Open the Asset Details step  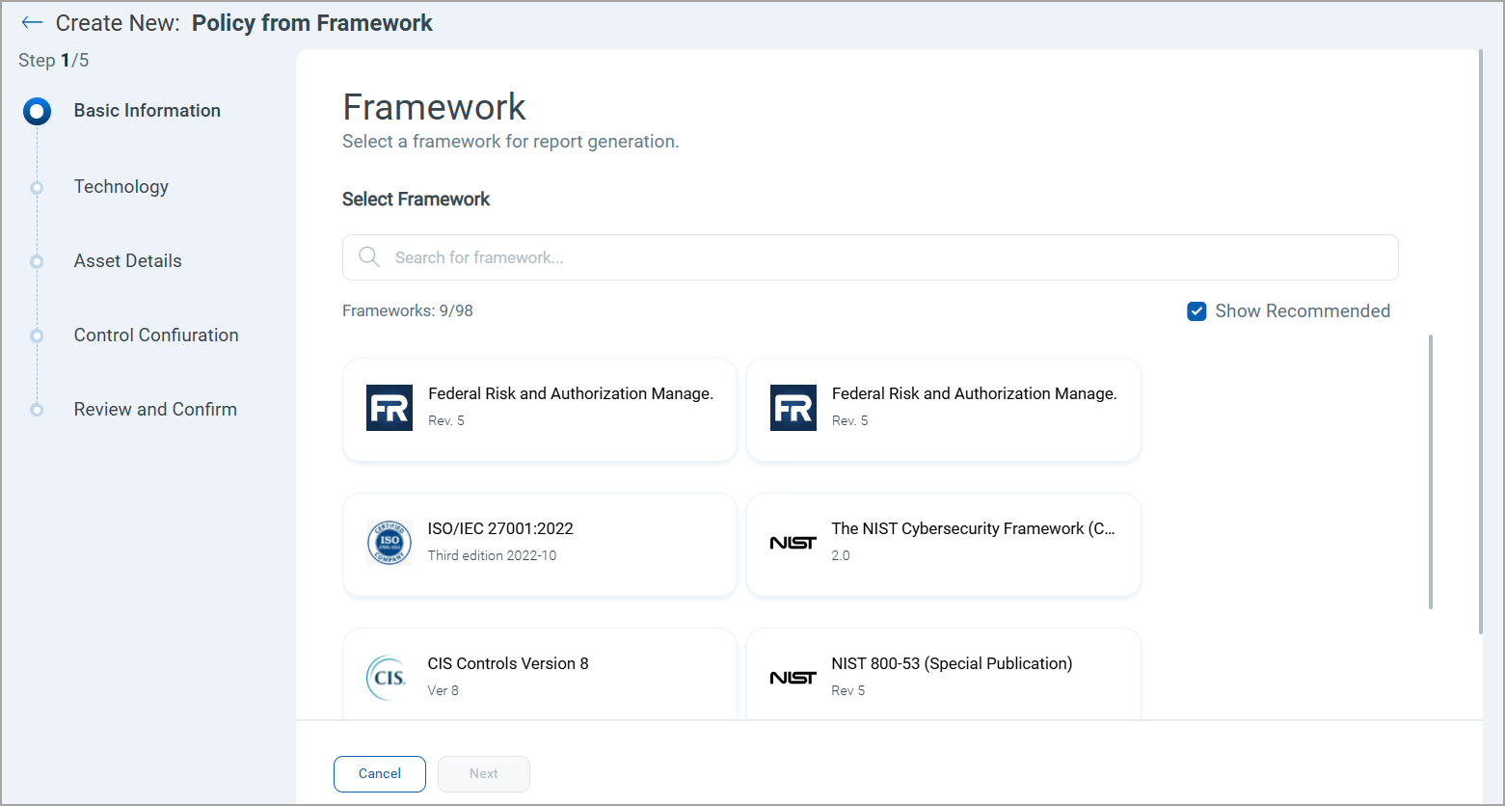click(127, 261)
